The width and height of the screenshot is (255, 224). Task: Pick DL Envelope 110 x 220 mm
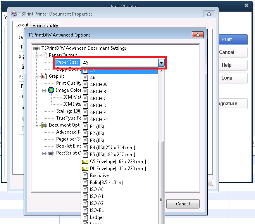120,168
